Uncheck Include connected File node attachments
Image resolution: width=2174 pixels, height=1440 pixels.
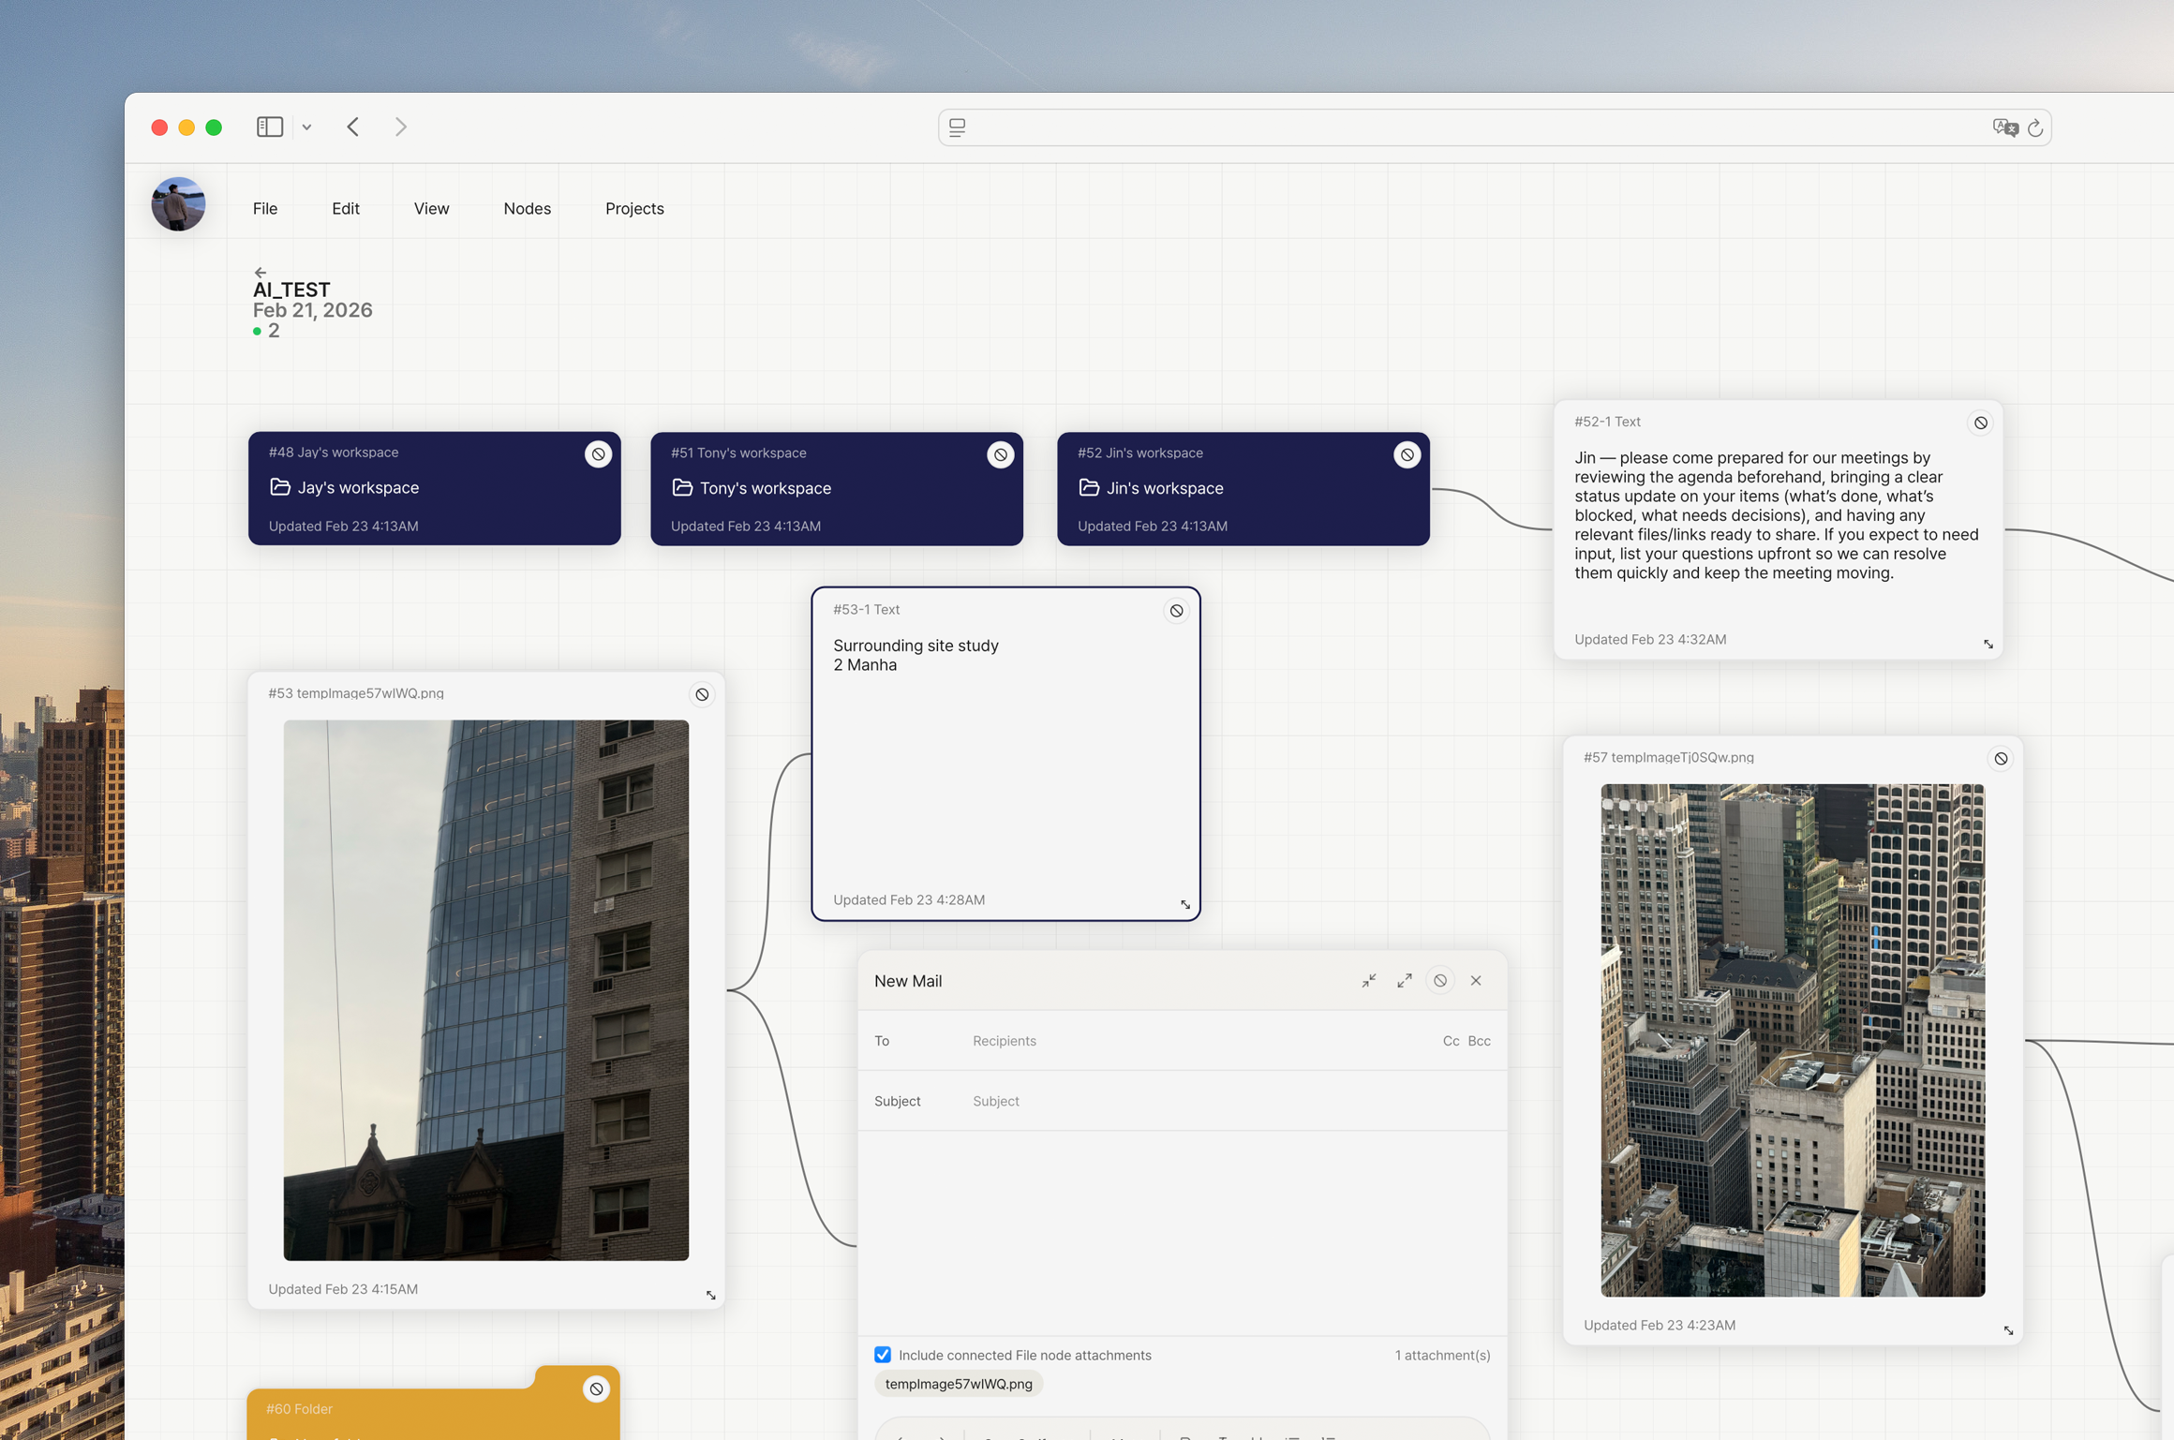(x=883, y=1355)
